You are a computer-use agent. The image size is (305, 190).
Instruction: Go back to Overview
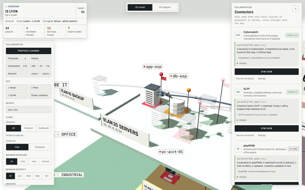pyautogui.click(x=12, y=7)
